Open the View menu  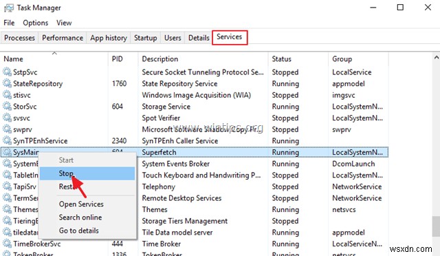64,23
